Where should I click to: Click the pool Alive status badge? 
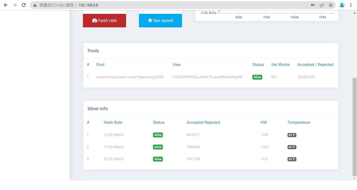pos(257,77)
